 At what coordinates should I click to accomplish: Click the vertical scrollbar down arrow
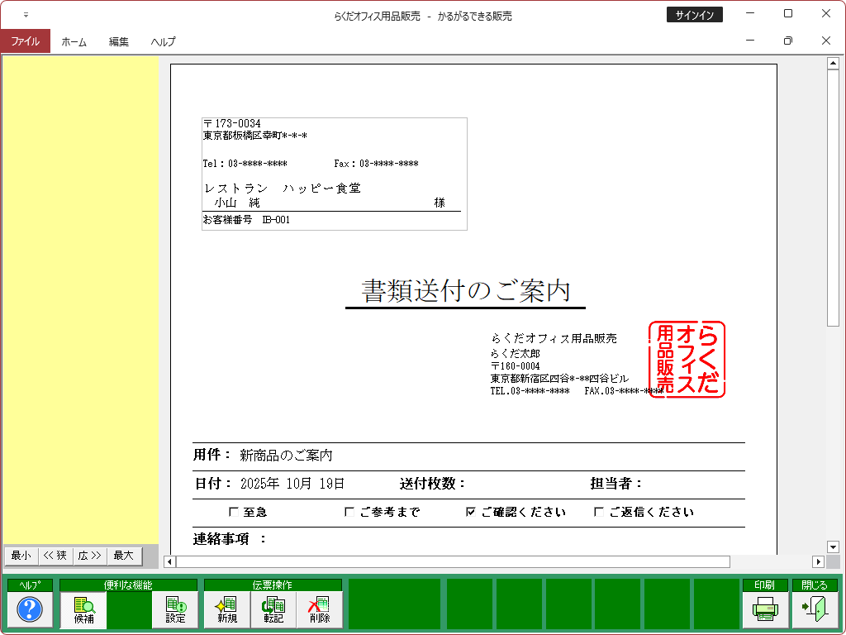point(833,547)
